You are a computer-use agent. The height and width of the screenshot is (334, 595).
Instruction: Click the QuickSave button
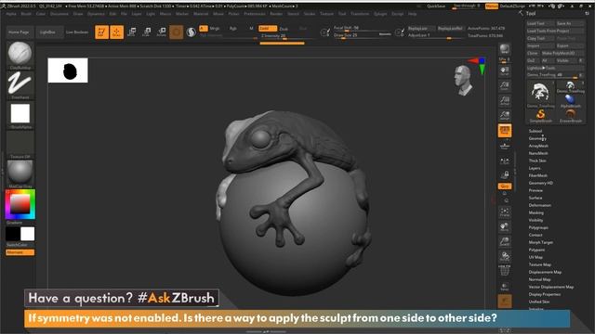[x=436, y=6]
